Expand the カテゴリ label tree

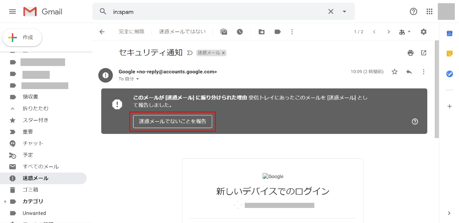click(x=5, y=202)
